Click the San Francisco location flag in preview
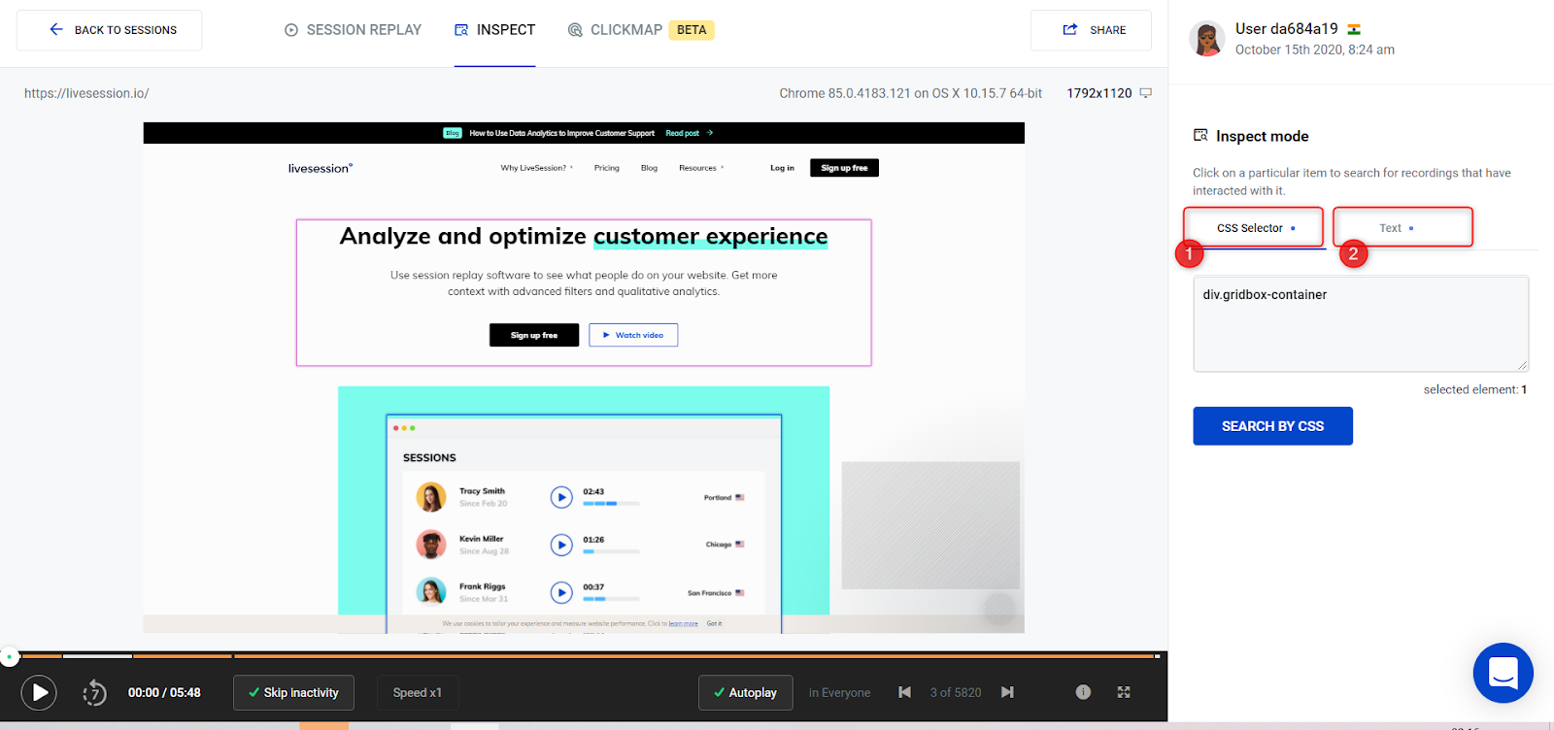This screenshot has width=1554, height=730. [x=740, y=592]
